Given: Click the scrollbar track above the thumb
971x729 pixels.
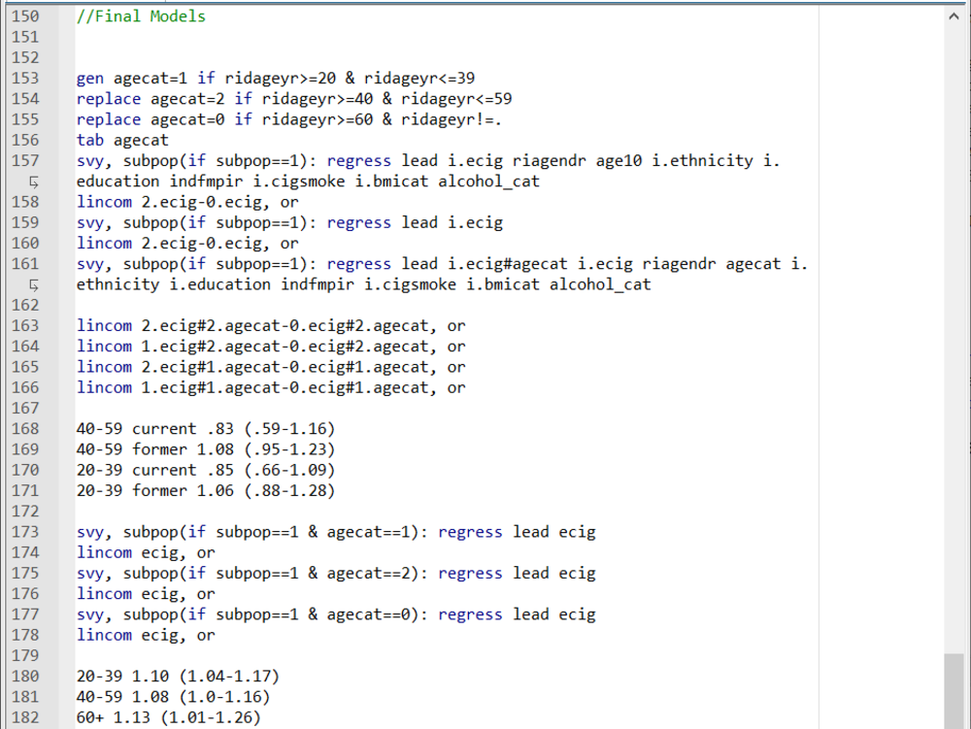Looking at the screenshot, I should pos(954,340).
